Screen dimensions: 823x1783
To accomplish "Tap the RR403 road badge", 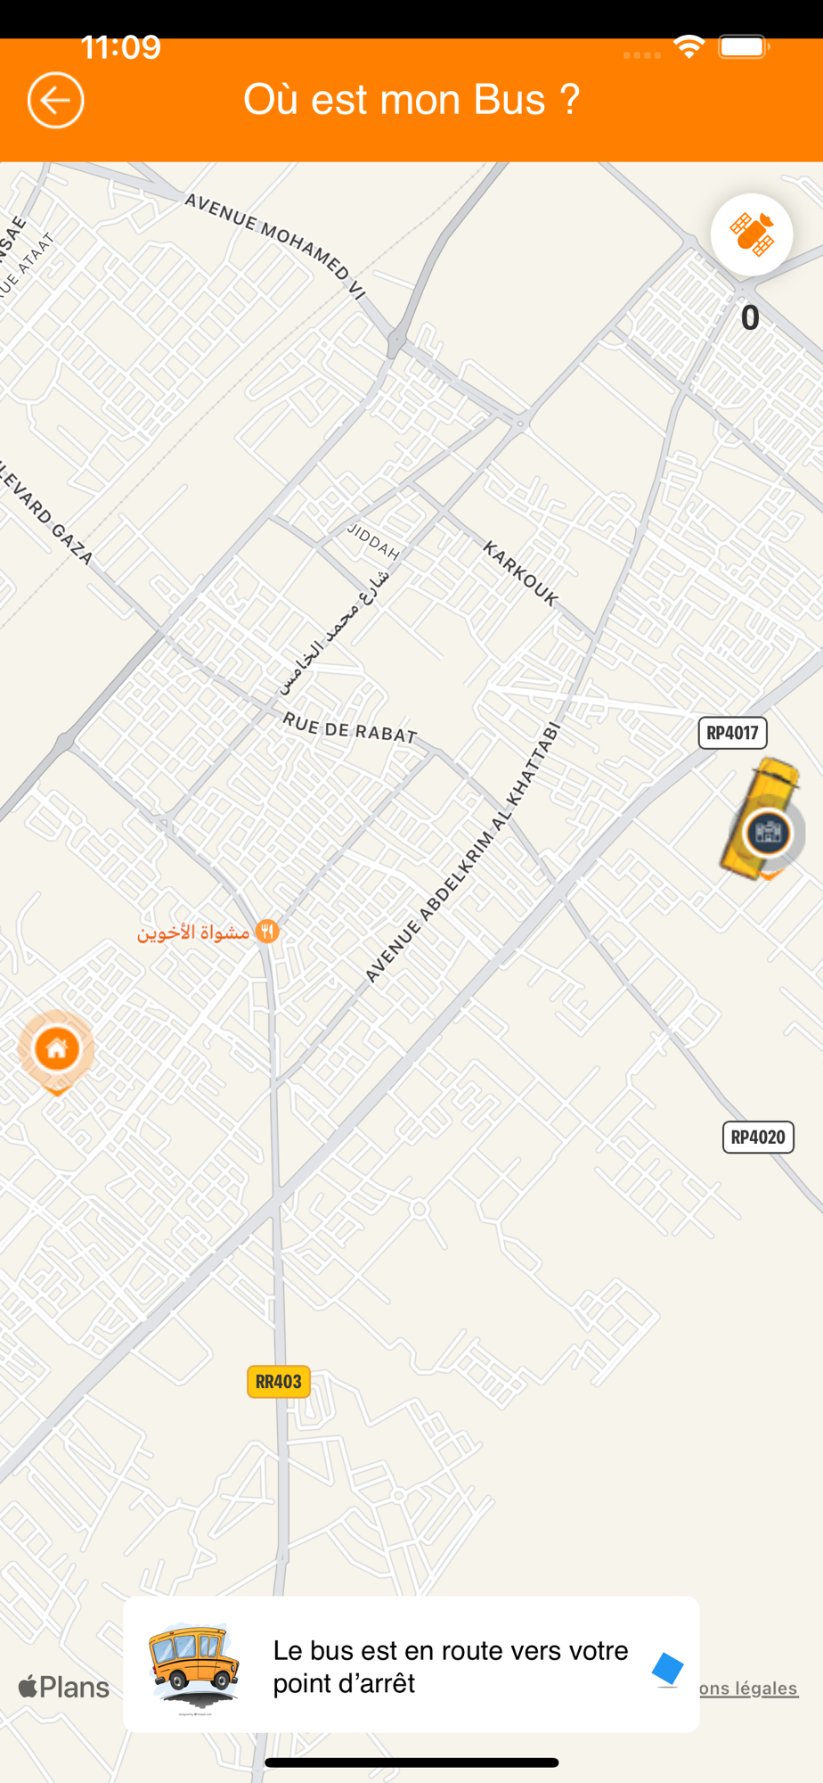I will coord(279,1382).
